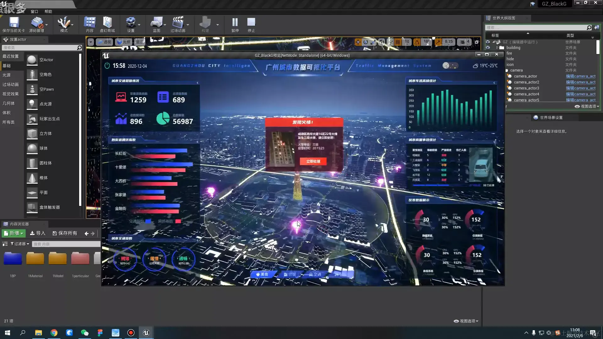Select the 光源 category in place actors
Screen dimensions: 603x339
pos(7,75)
